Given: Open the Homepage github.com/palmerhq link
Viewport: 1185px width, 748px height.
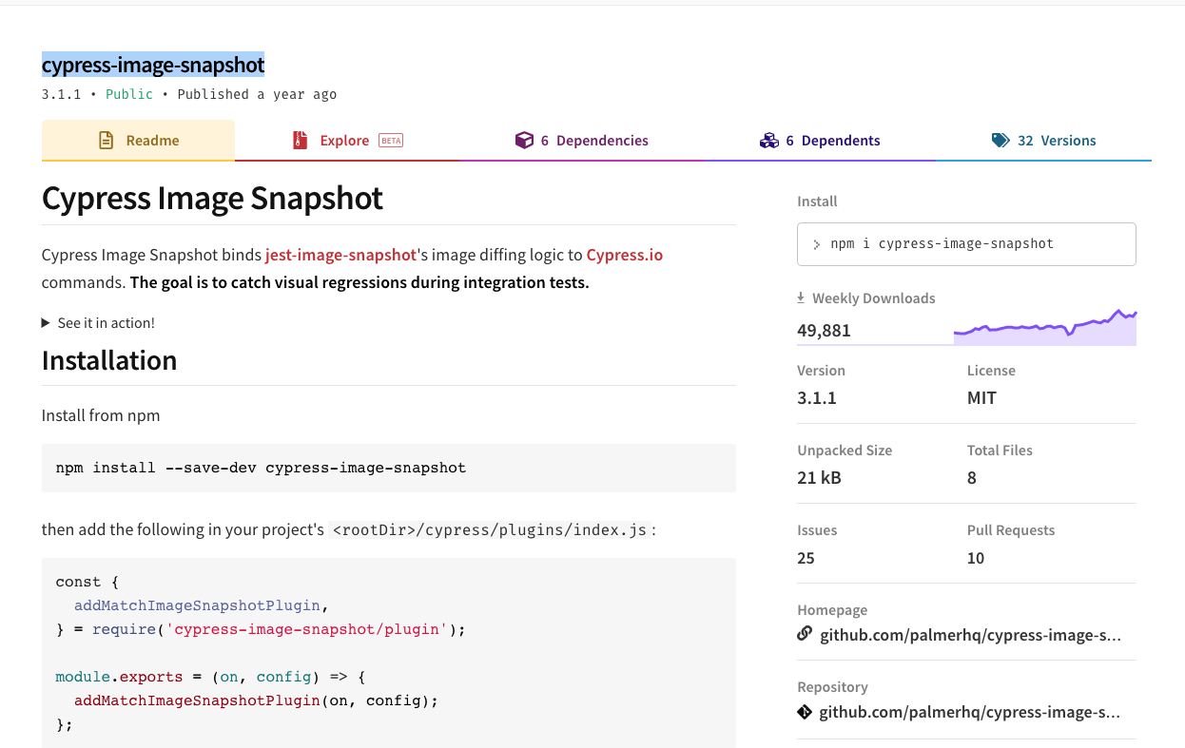Looking at the screenshot, I should [970, 635].
